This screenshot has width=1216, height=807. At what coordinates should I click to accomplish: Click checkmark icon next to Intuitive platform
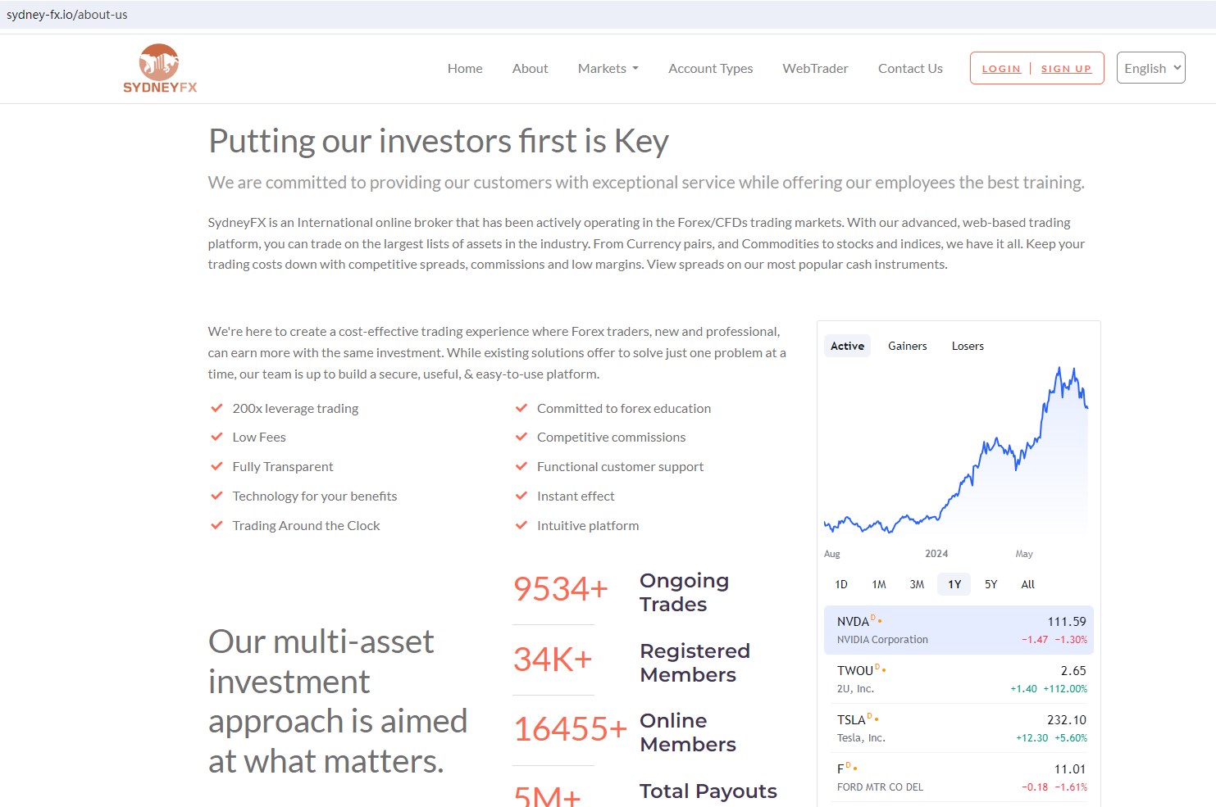[521, 525]
